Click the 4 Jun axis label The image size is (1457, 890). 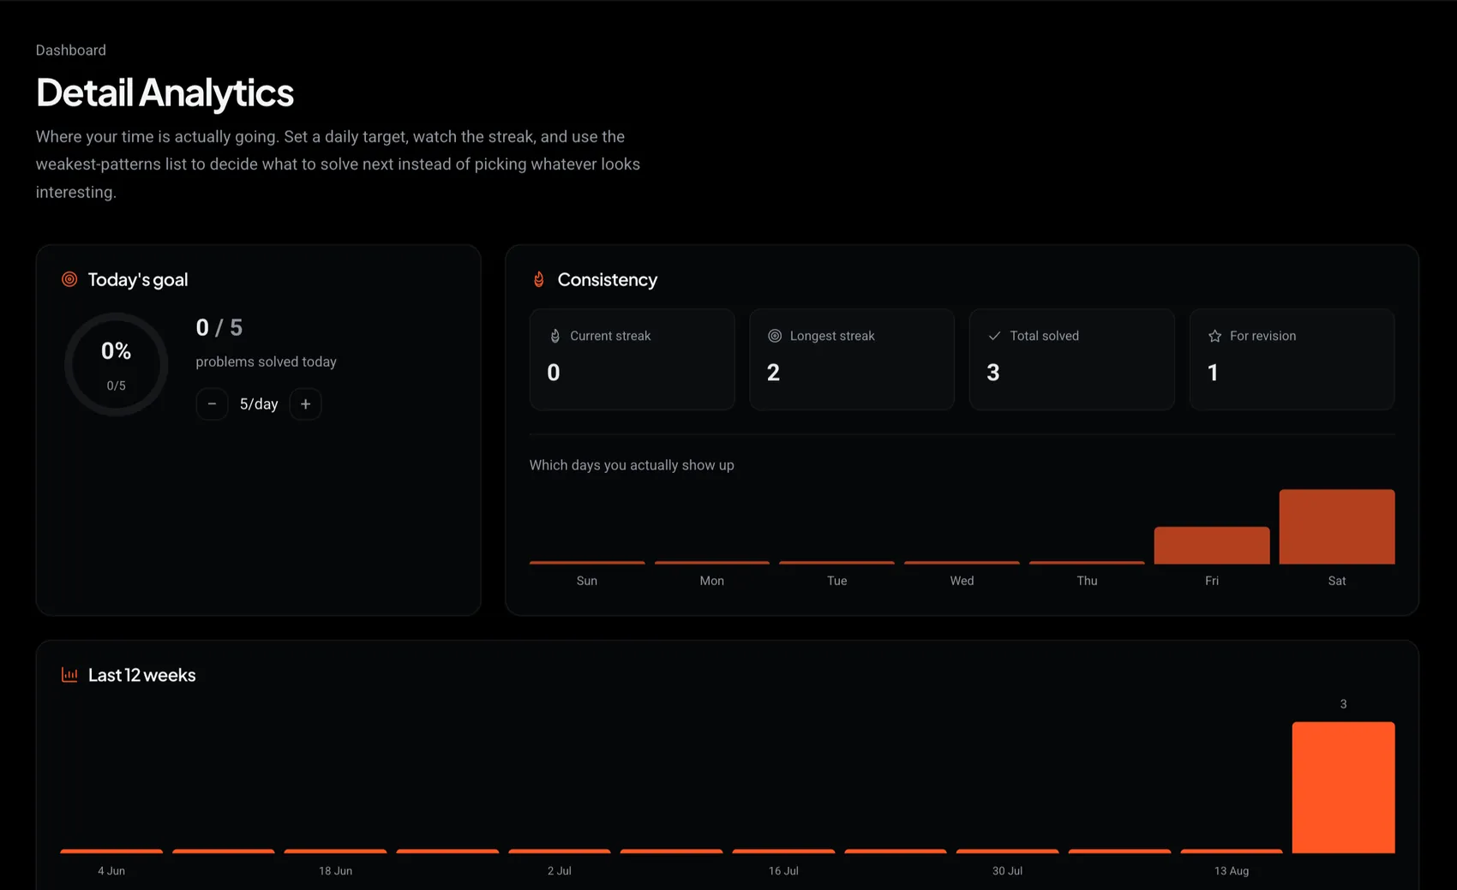point(111,870)
